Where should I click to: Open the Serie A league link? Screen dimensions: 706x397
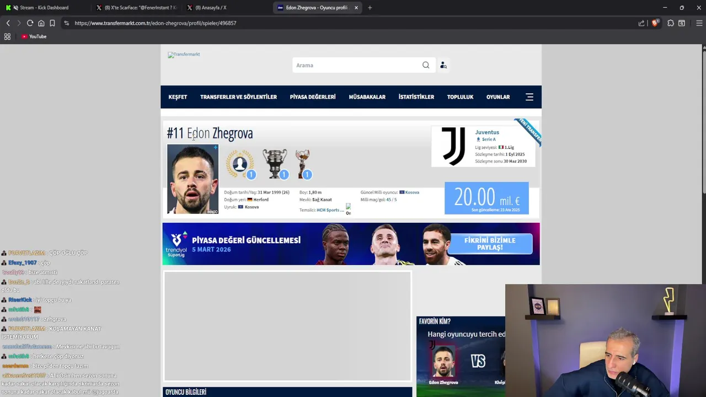[489, 140]
